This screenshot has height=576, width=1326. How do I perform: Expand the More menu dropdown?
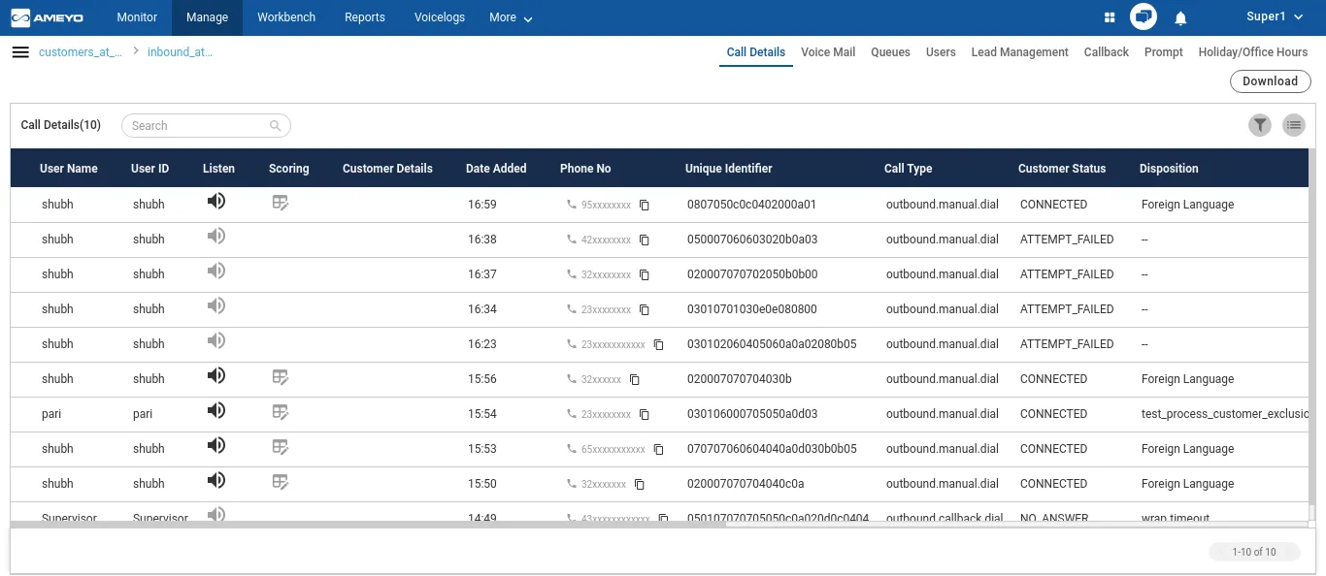pos(512,17)
